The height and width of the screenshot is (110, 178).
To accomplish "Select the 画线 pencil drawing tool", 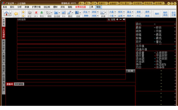I will point(69,14).
